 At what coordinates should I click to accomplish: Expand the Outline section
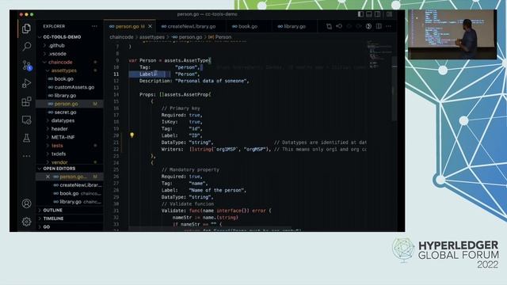(x=52, y=210)
